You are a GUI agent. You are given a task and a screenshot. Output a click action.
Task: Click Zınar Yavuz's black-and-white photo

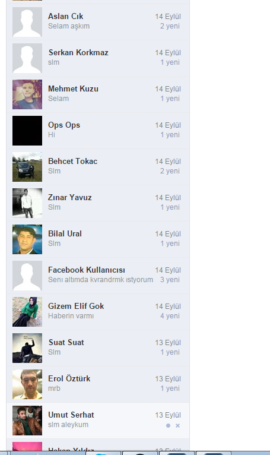[27, 203]
